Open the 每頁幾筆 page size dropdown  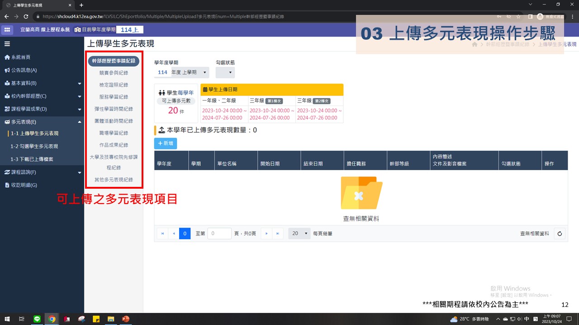tap(299, 233)
